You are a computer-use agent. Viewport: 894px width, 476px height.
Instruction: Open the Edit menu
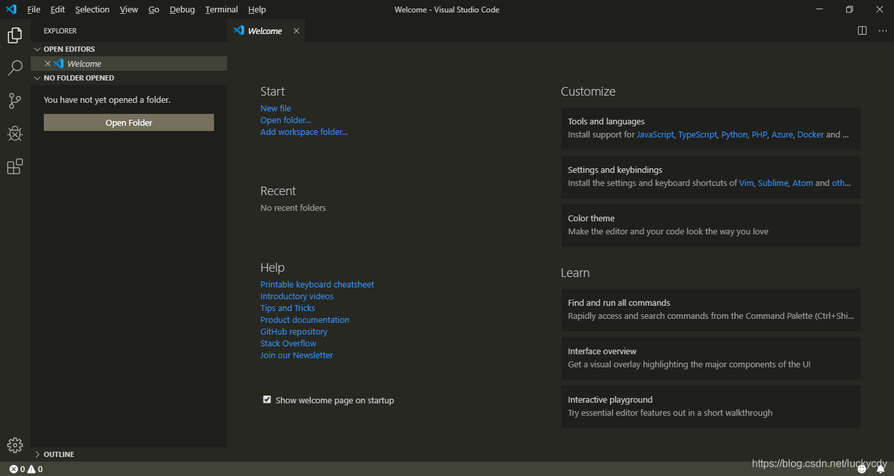pyautogui.click(x=58, y=9)
